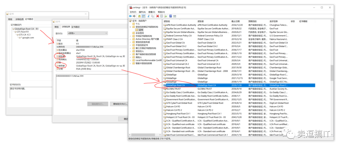This screenshot has width=341, height=149.
Task: Click the certificate icon of FNMT Clase 2 CA
Action: pos(165,39)
